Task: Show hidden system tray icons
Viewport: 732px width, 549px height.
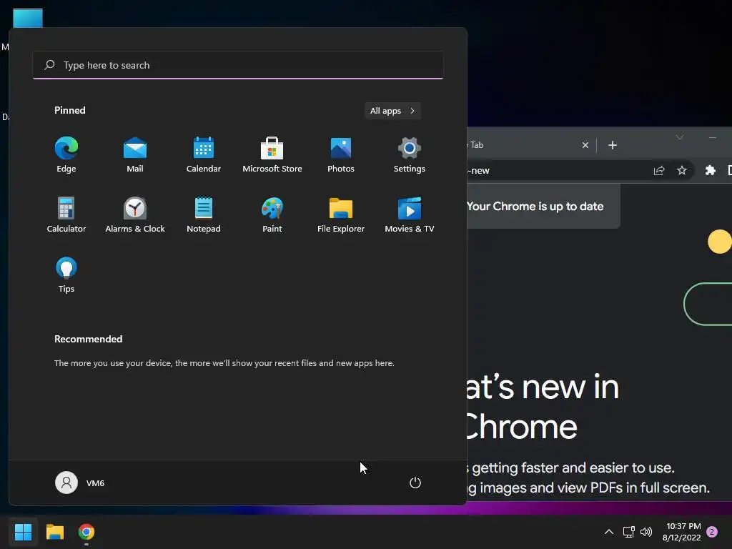Action: 609,532
